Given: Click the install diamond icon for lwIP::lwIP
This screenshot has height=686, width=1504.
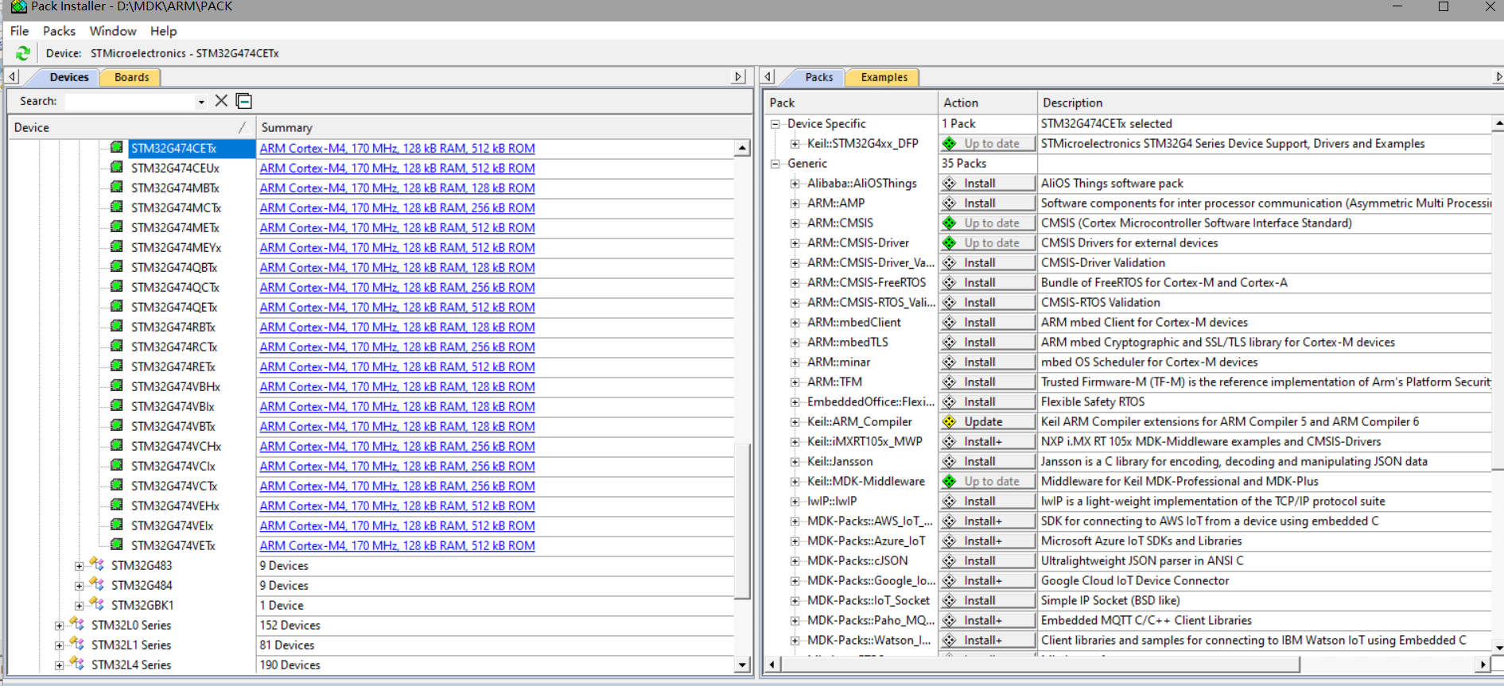Looking at the screenshot, I should point(950,502).
